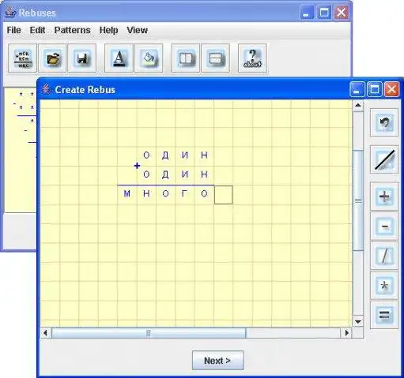Select the paint bucket fill icon
Screen dimensions: 404x378
149,58
